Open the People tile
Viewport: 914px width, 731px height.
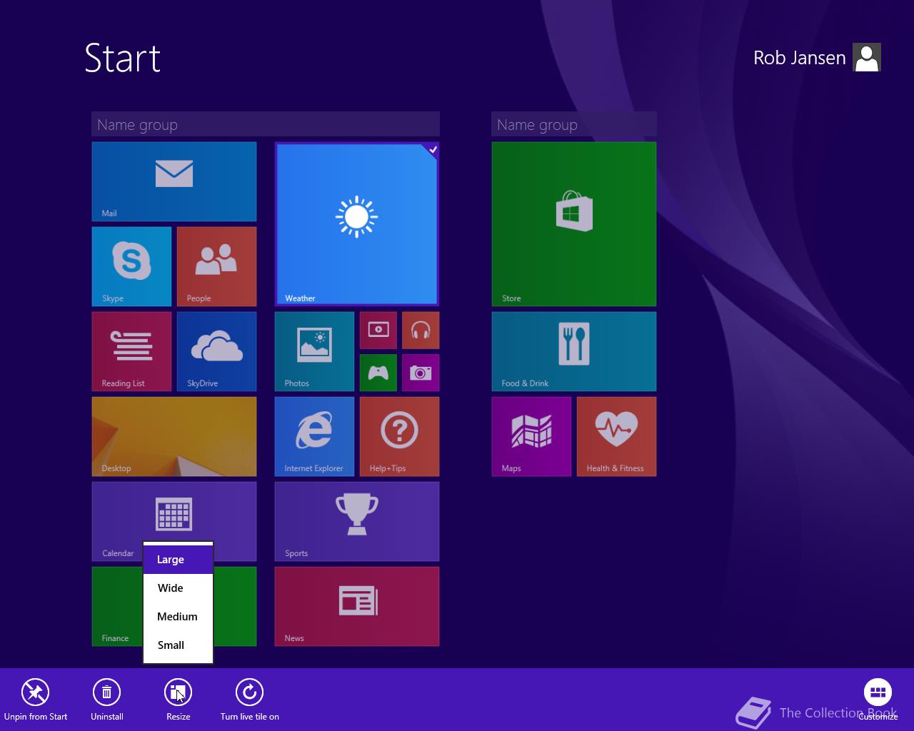(216, 266)
